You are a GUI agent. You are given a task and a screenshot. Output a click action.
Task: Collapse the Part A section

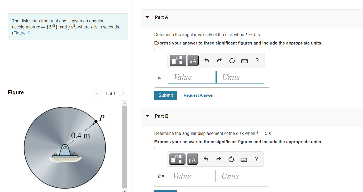(x=147, y=17)
